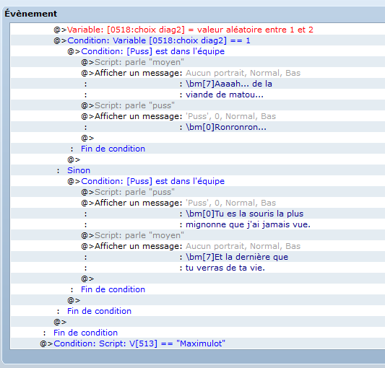
Task: Click the line \bm[7]Et la dernière que
Action: [198, 257]
